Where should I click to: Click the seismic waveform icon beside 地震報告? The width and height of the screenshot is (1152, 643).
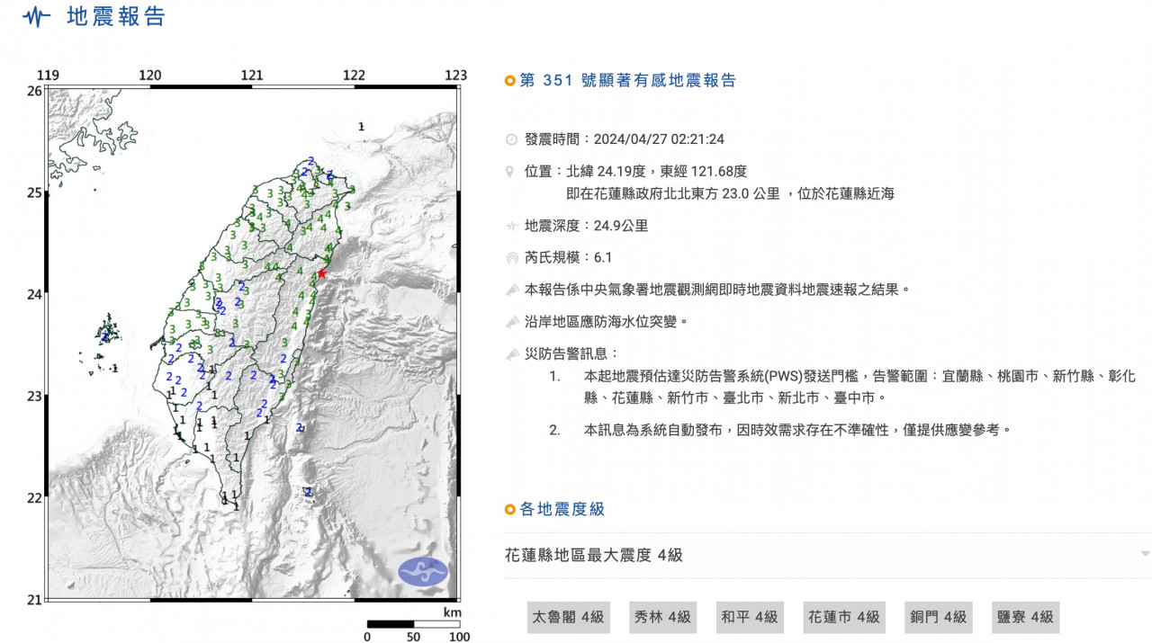click(36, 17)
